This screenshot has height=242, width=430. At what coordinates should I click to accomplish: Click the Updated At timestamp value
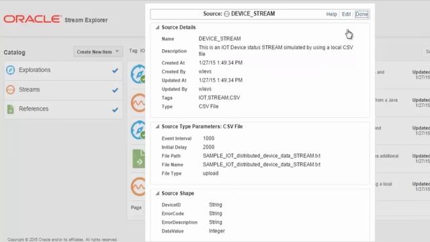220,81
